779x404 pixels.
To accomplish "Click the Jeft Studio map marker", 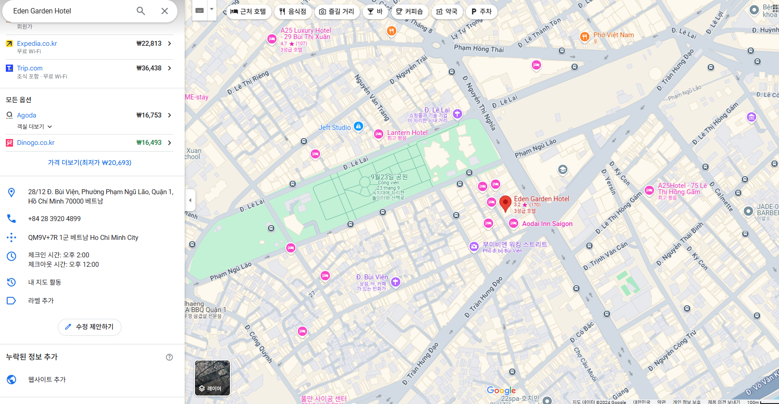I will (358, 126).
